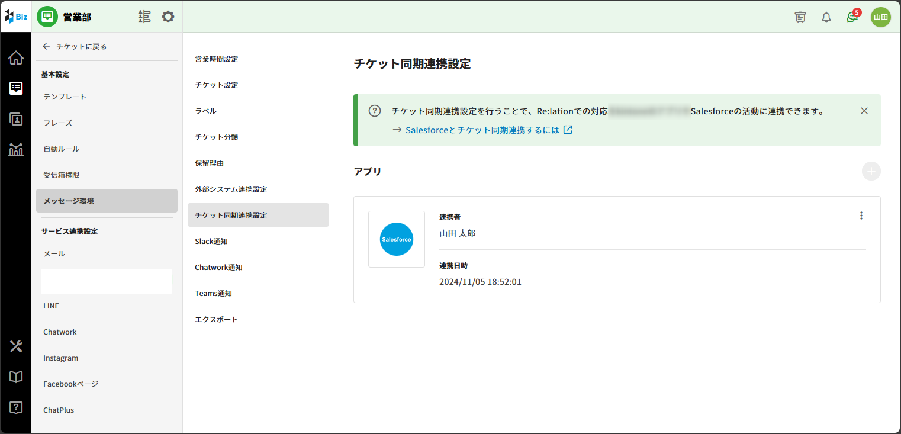This screenshot has width=901, height=434.
Task: Open the home icon in left rail
Action: point(16,58)
